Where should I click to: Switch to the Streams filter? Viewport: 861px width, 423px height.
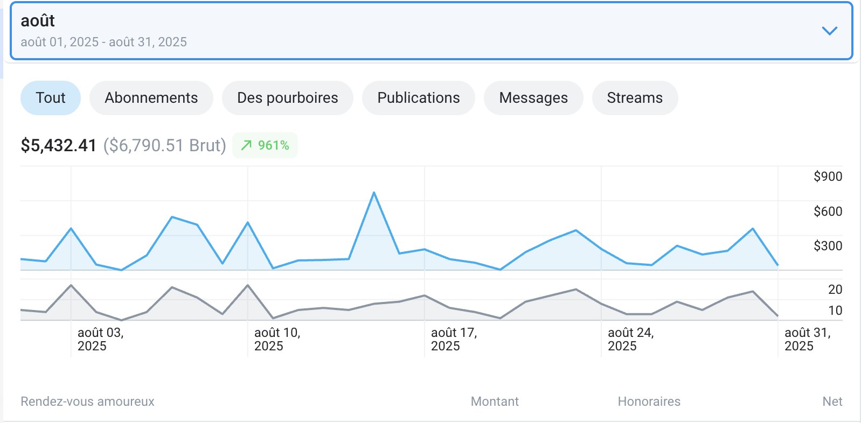click(634, 98)
